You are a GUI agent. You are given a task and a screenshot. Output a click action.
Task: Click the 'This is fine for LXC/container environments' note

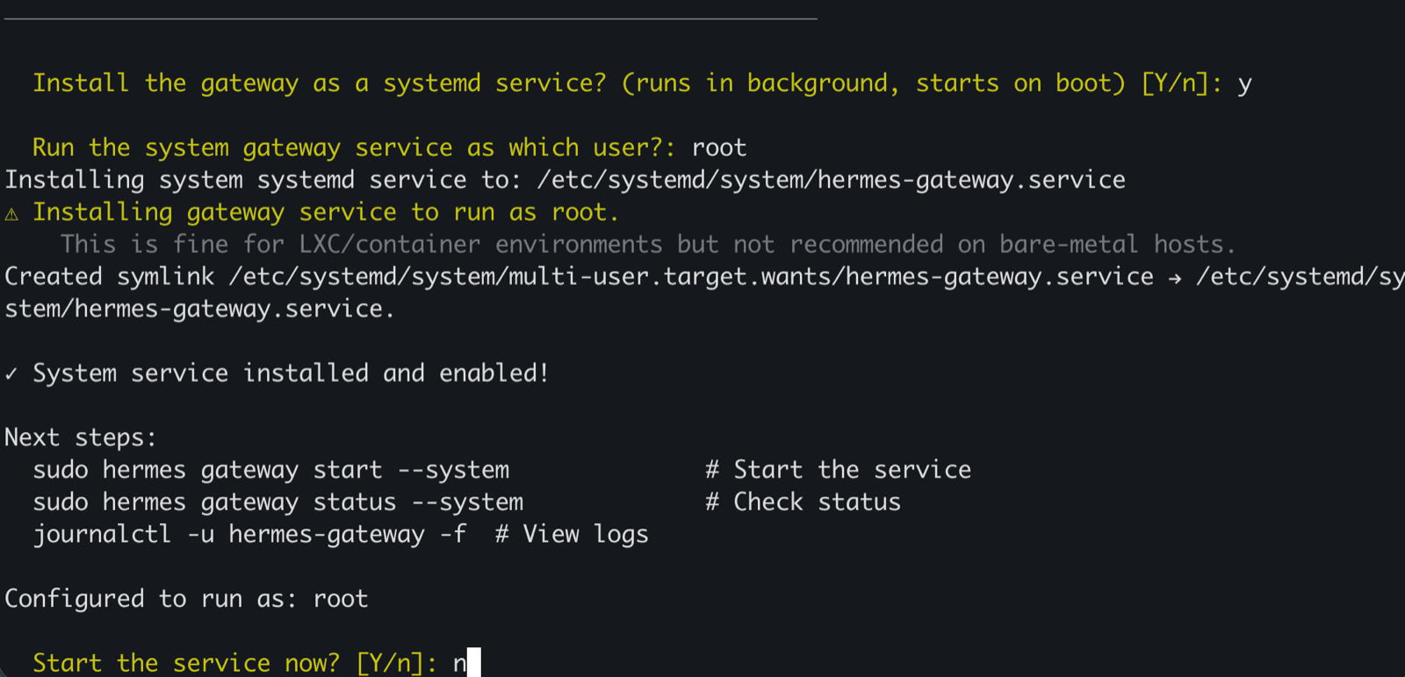pos(648,244)
